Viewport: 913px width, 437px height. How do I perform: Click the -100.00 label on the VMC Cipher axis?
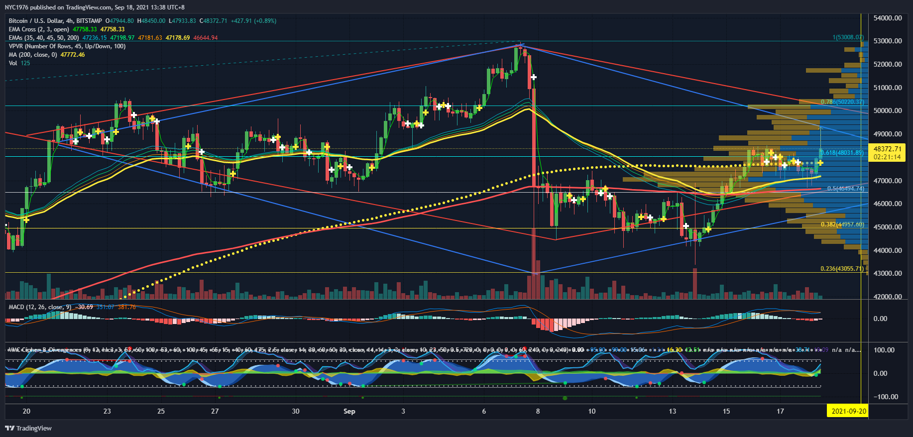886,397
